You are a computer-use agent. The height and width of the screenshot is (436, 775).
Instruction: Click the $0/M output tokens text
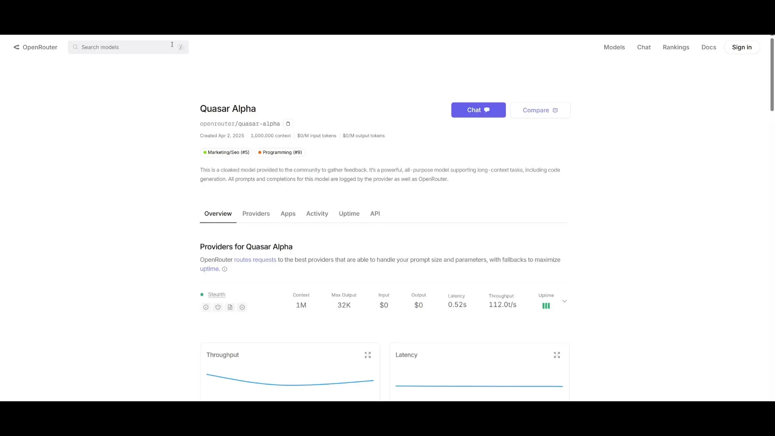[x=364, y=136]
